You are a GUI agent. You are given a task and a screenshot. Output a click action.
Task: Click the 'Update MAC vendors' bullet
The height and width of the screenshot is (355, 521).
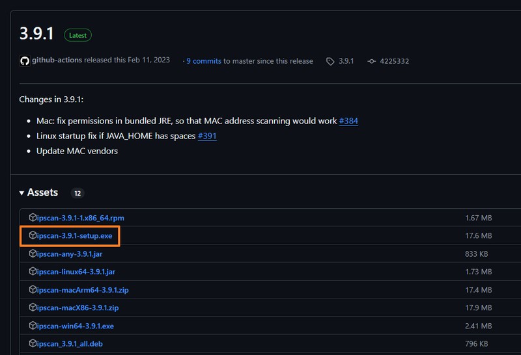tap(77, 151)
